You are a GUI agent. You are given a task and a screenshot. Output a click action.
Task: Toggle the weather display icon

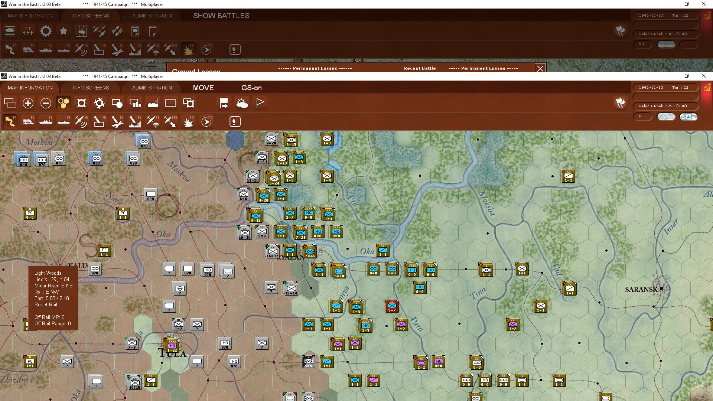click(242, 103)
